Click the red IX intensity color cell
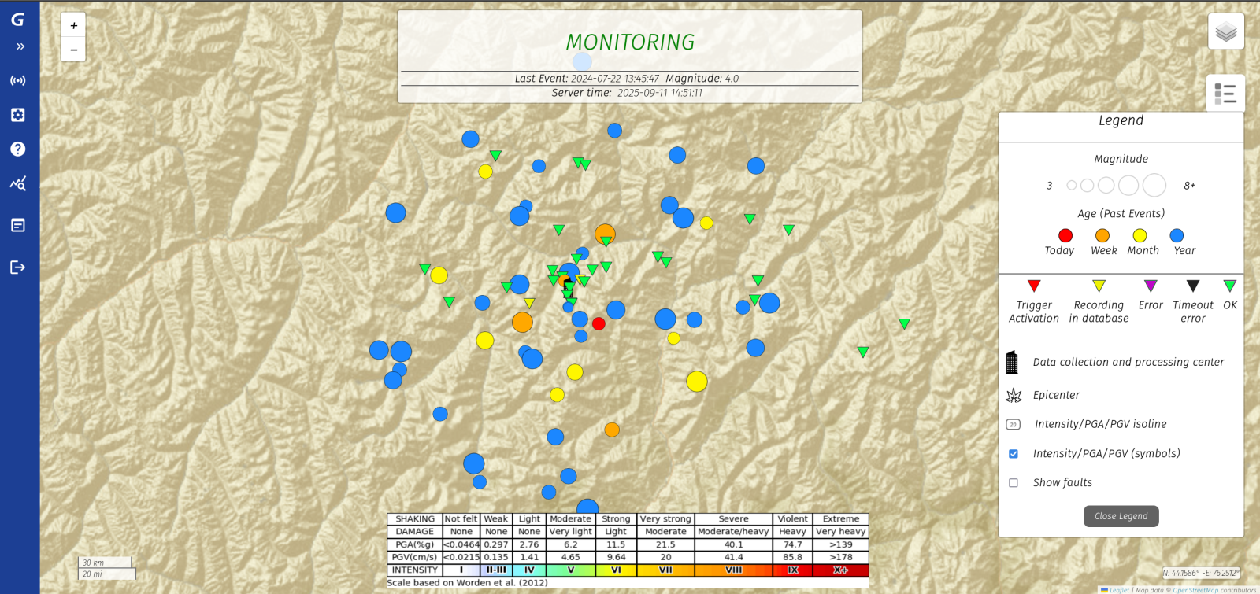 coord(792,570)
